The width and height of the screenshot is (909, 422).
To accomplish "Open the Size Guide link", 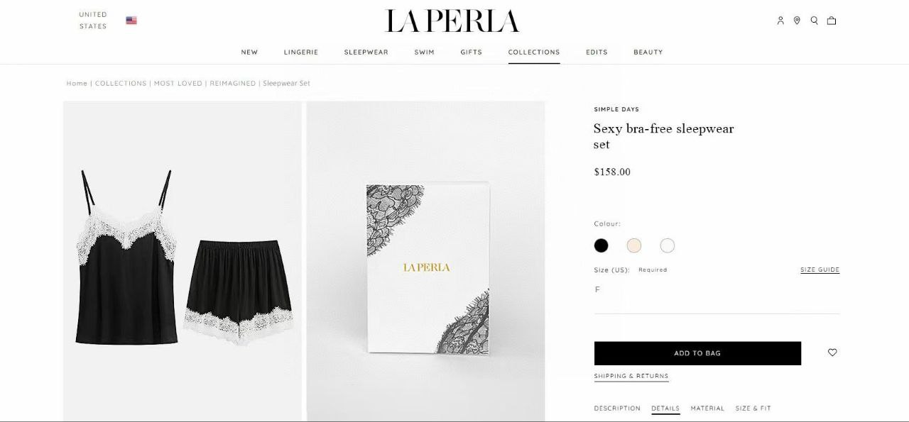I will click(820, 270).
